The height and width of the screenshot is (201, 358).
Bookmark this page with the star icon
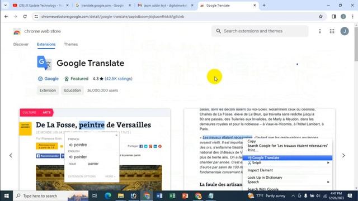point(321,16)
